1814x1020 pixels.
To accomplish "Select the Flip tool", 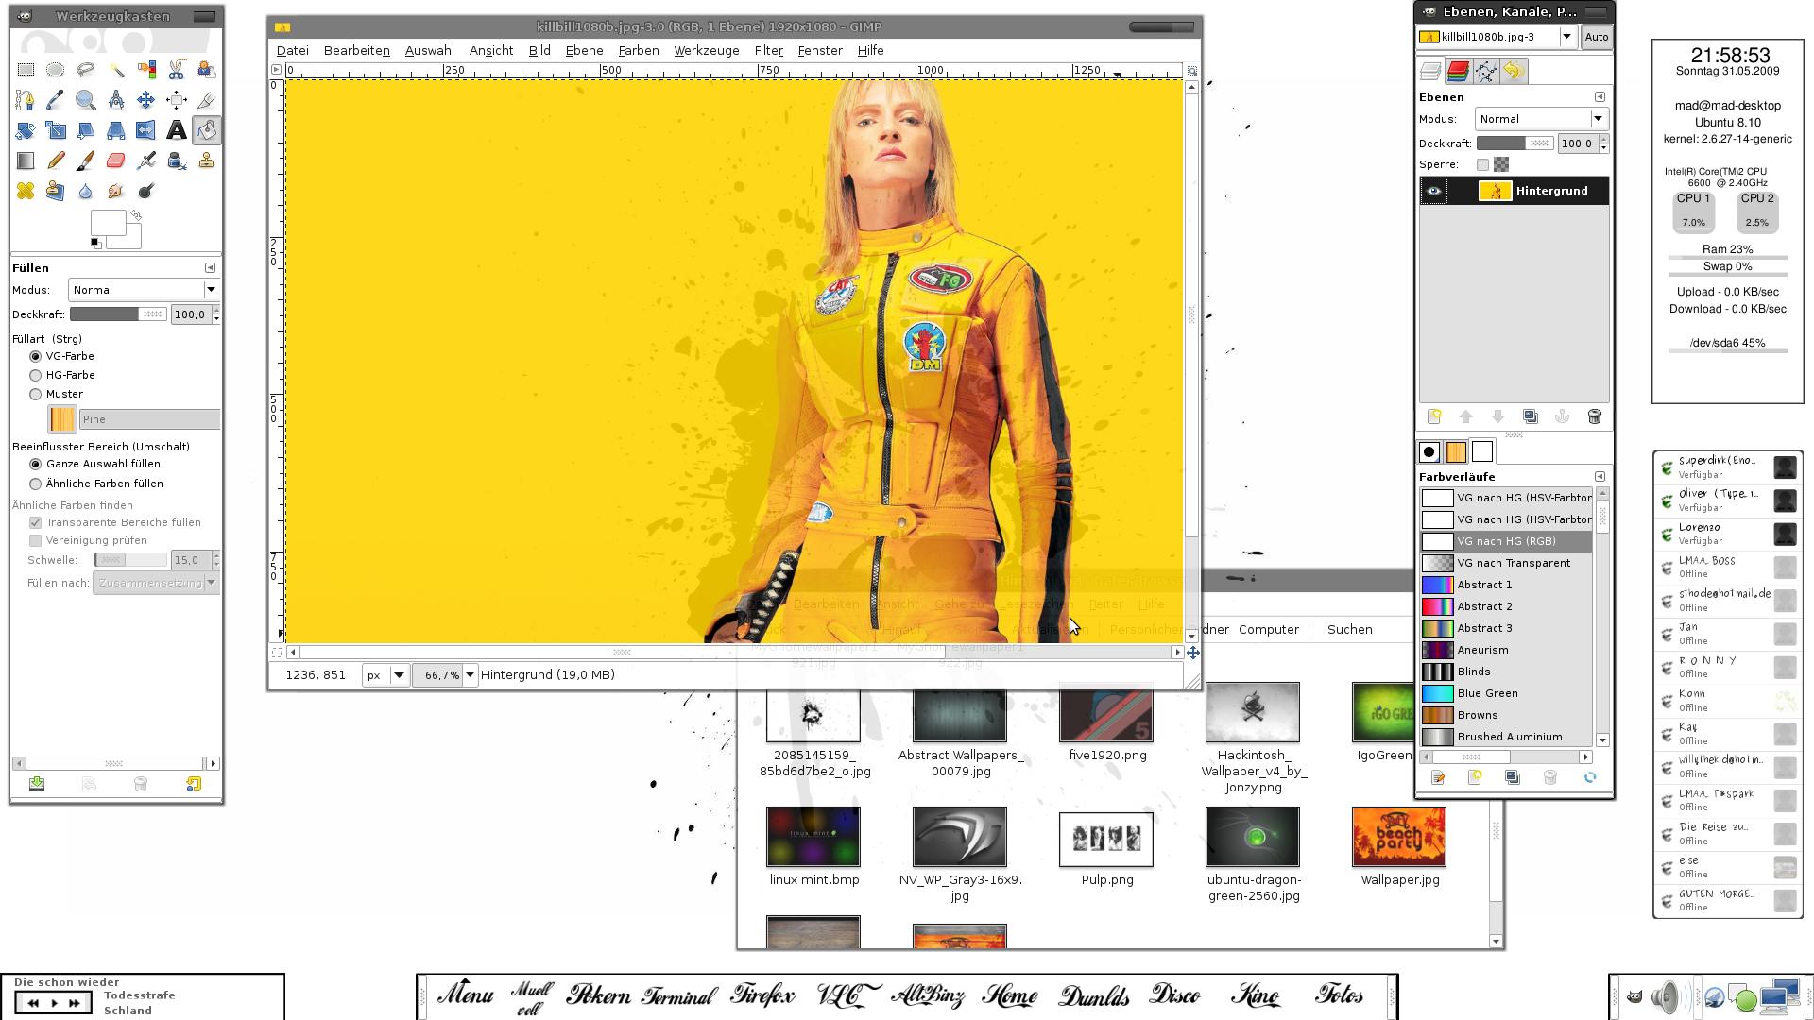I will (x=146, y=130).
